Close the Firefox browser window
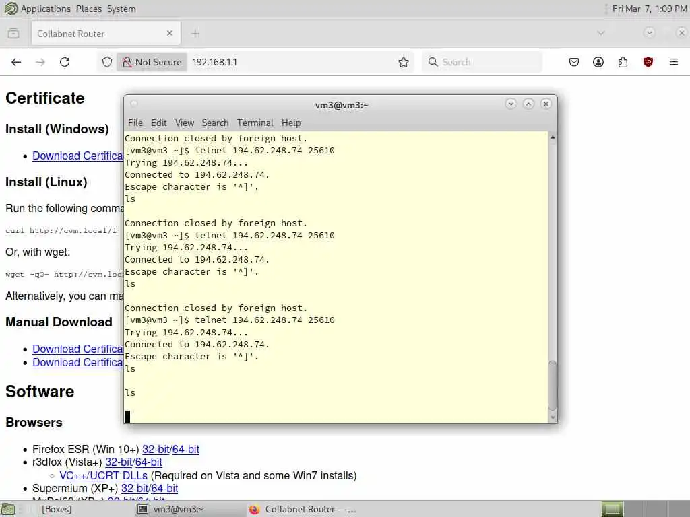Viewport: 690px width, 517px height. tap(681, 33)
